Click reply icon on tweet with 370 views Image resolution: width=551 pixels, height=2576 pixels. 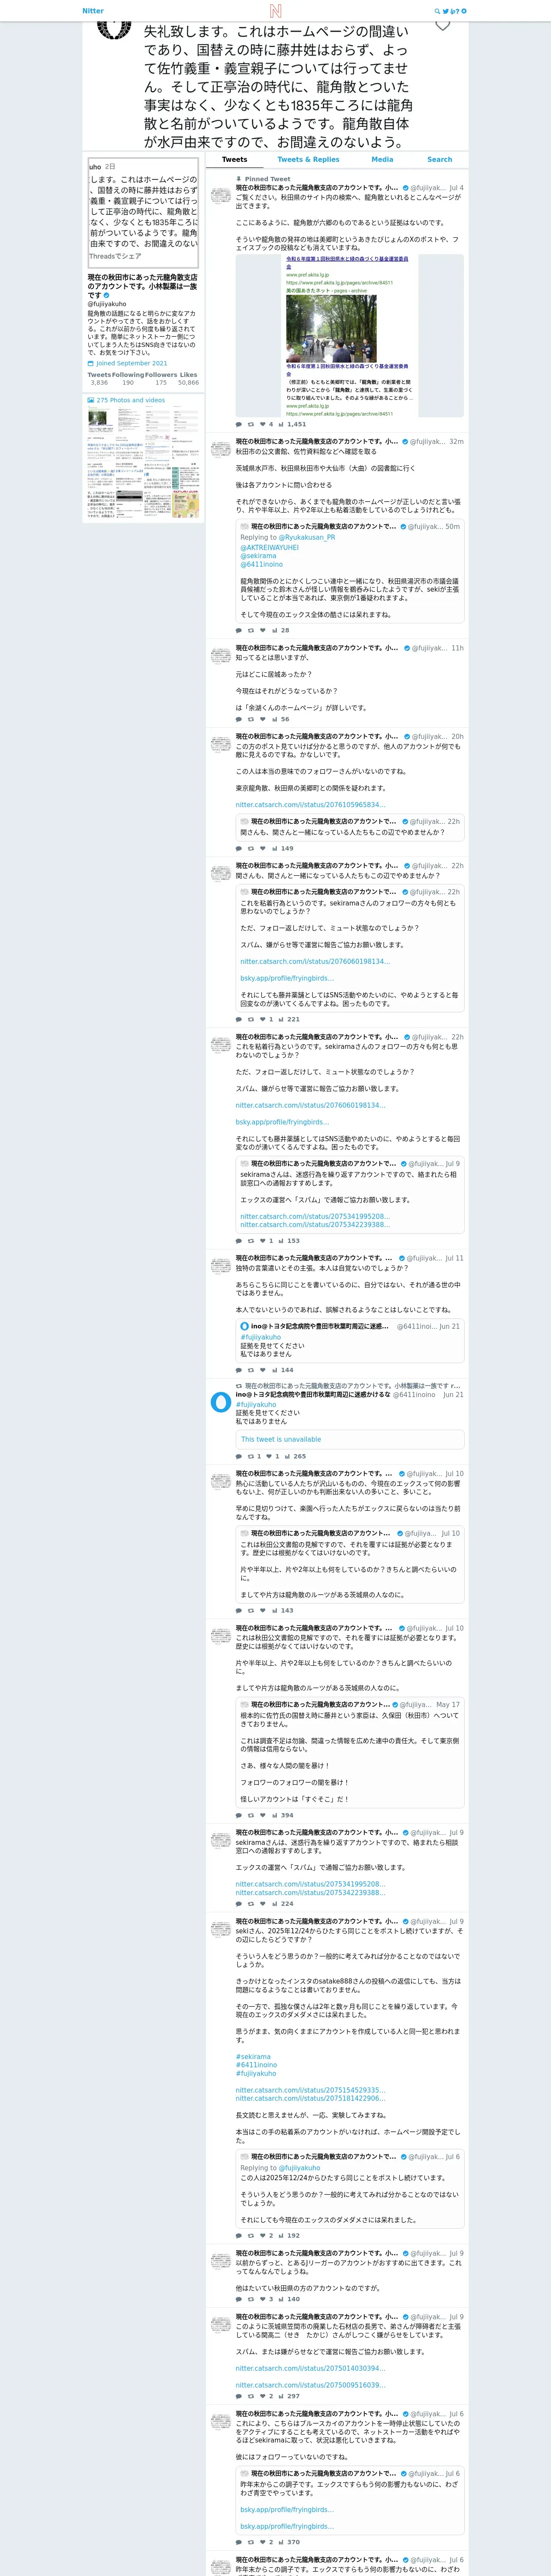click(238, 2542)
